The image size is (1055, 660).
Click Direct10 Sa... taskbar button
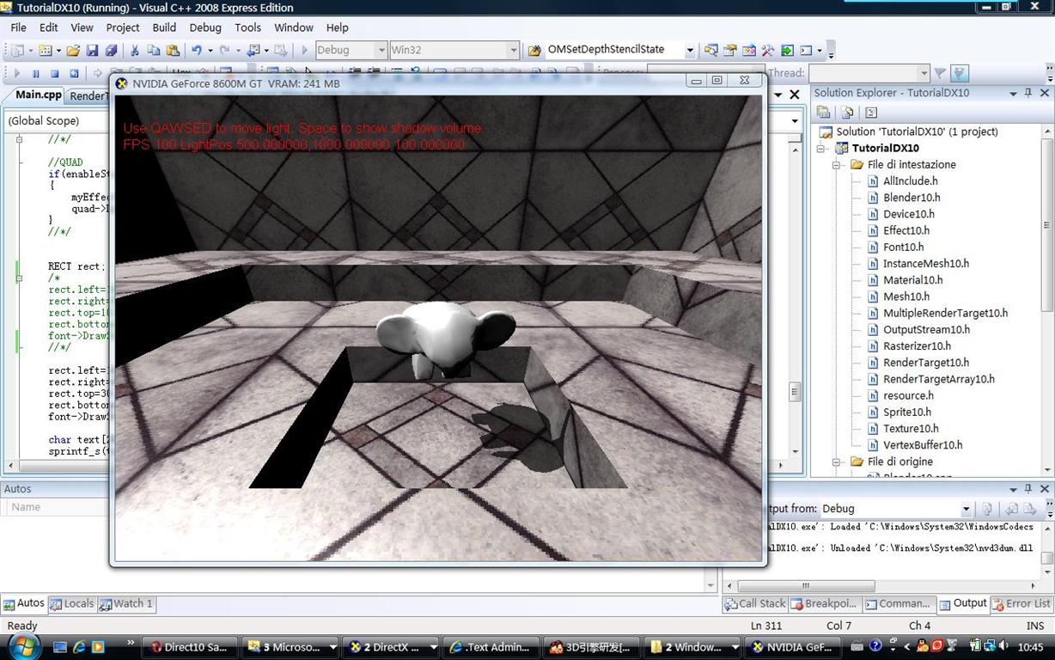pos(188,647)
